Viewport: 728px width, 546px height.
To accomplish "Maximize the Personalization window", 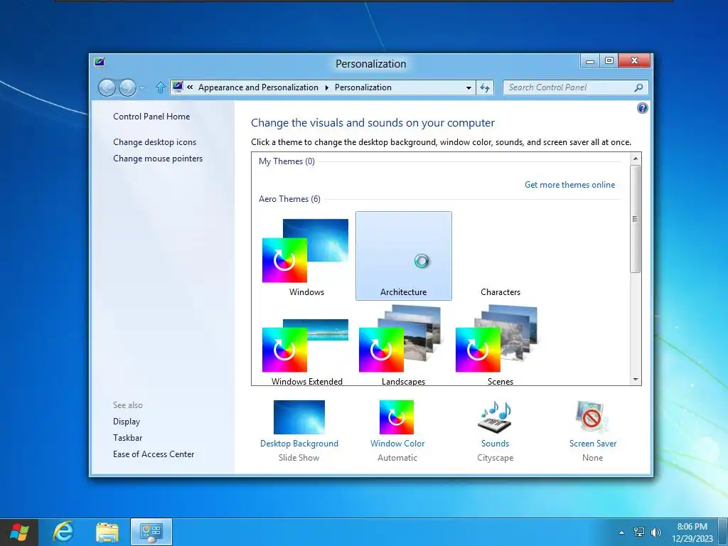I will pyautogui.click(x=609, y=61).
